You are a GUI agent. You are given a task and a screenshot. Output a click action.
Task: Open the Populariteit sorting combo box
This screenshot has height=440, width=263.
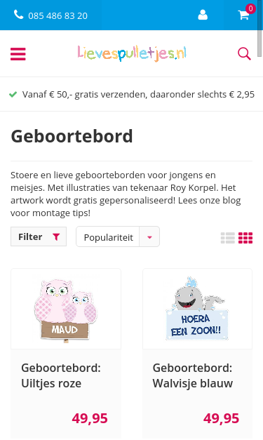[x=118, y=236]
